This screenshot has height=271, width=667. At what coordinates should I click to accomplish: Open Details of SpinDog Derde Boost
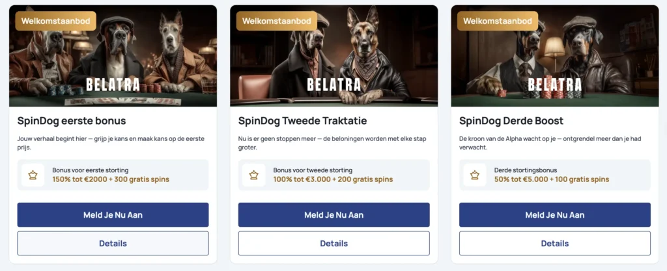tap(554, 244)
